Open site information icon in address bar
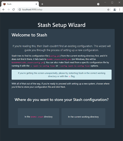Screen dimensions: 123x141 point(20,10)
